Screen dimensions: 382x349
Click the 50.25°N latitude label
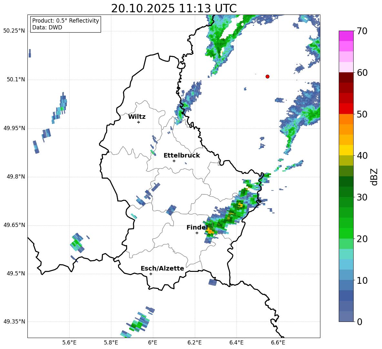point(14,31)
